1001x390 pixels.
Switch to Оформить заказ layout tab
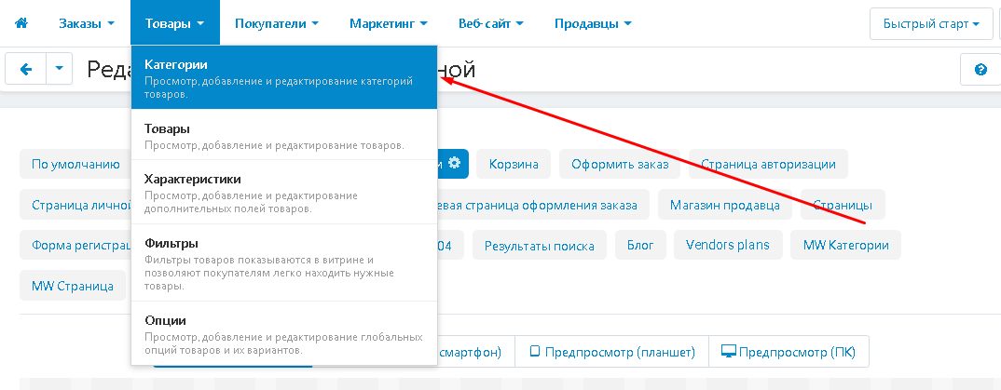620,164
